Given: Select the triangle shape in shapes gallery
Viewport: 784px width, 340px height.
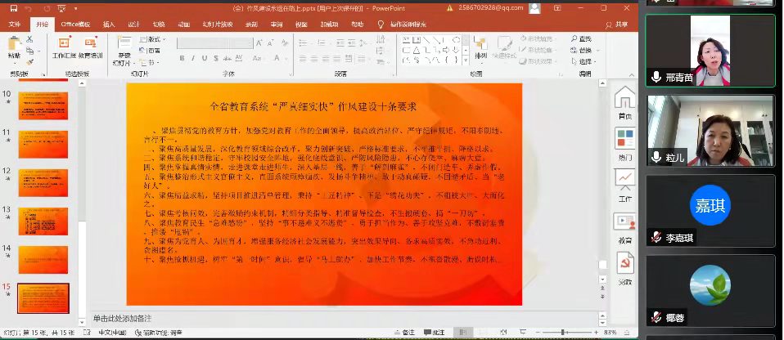Looking at the screenshot, I should tap(416, 50).
